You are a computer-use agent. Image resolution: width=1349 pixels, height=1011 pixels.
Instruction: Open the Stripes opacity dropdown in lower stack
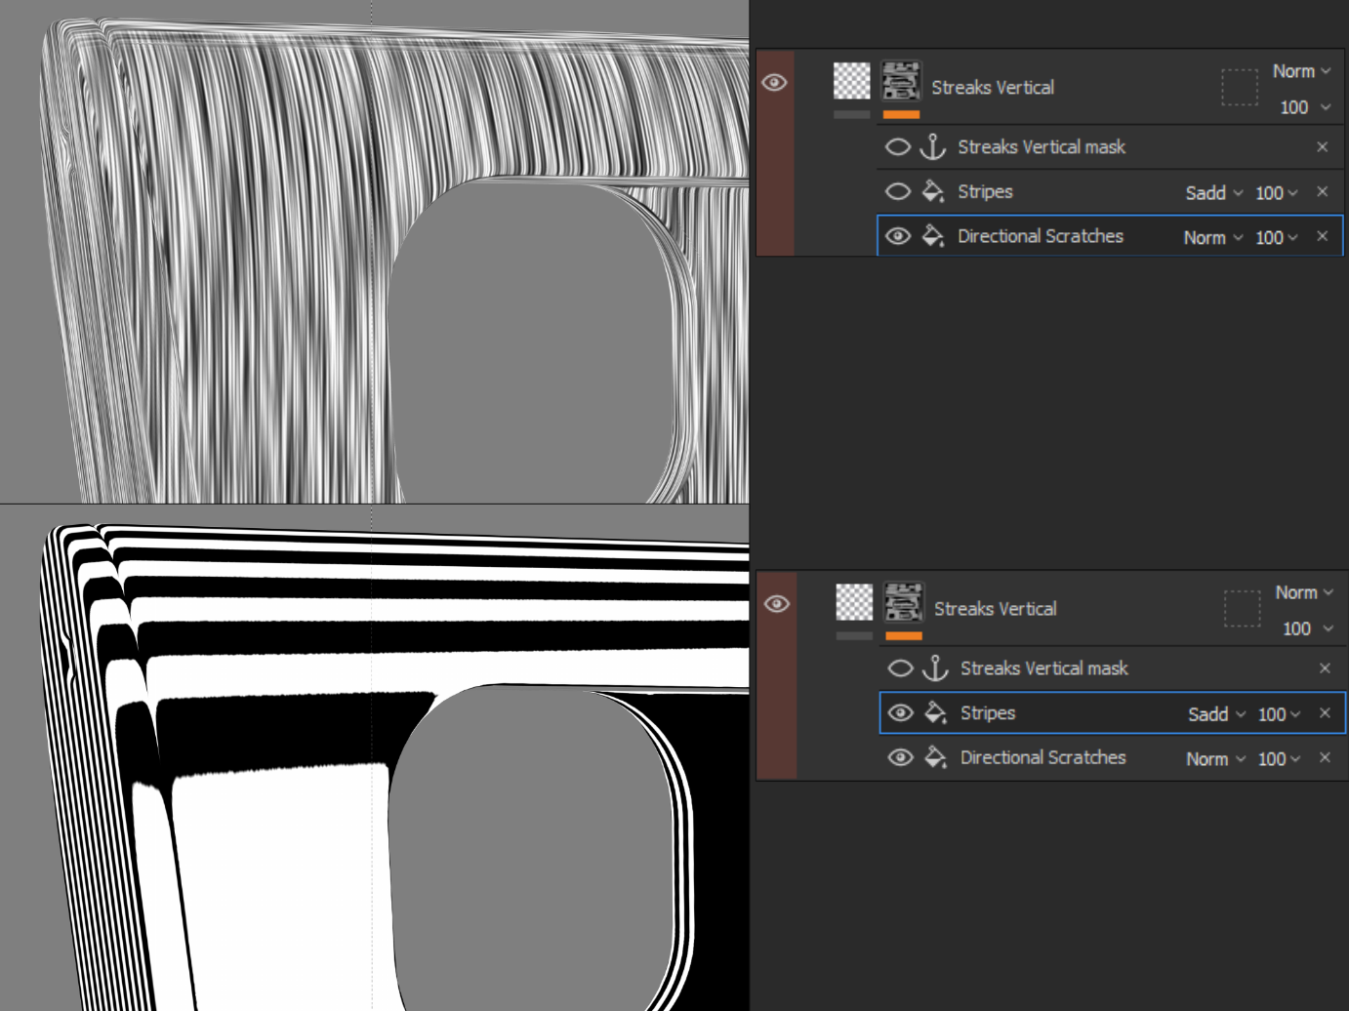(x=1280, y=714)
